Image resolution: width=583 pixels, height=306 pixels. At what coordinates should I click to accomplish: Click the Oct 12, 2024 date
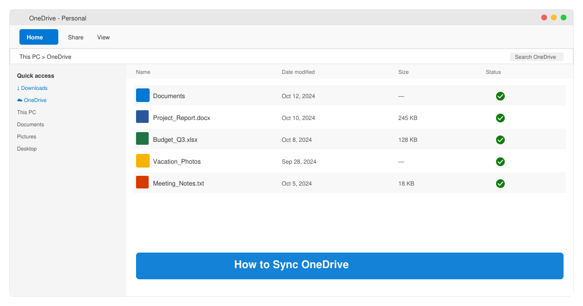(x=298, y=96)
